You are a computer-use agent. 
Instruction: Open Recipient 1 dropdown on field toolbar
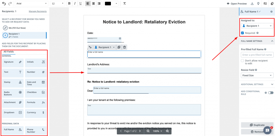coord(105,47)
